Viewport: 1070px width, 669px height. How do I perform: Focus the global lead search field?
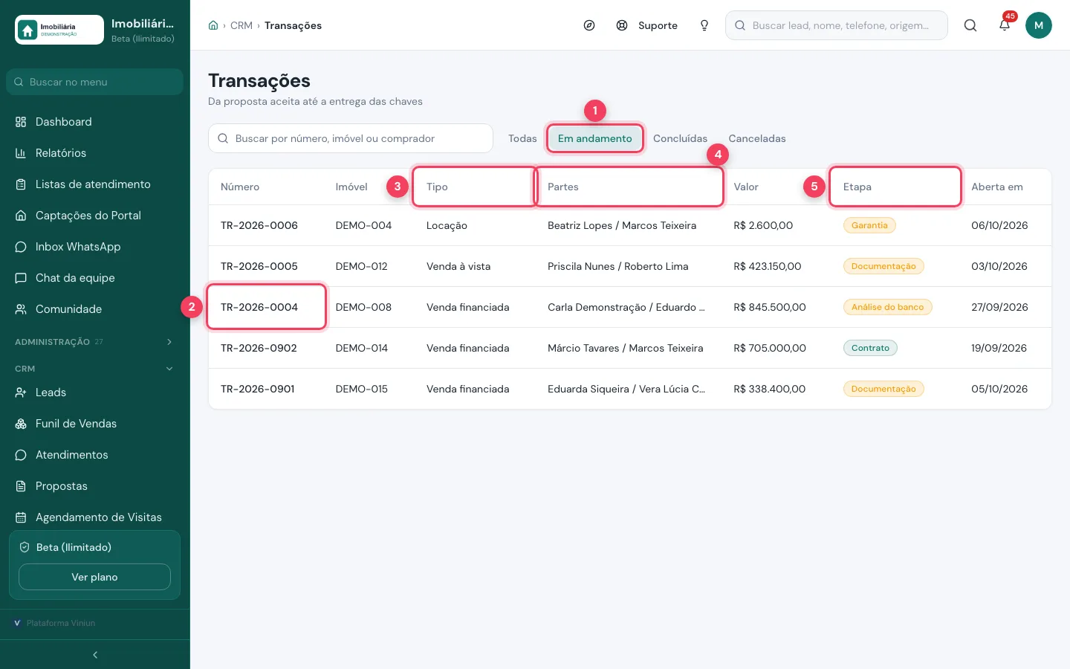(x=837, y=25)
